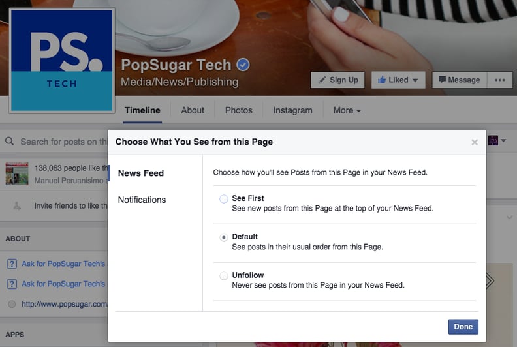This screenshot has width=517, height=347.
Task: Switch to Notifications in the dialog sidebar
Action: click(x=142, y=200)
